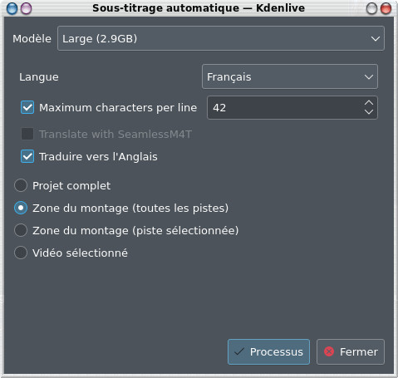Choose Zone du montage (toutes les pistes)
The width and height of the screenshot is (398, 378).
21,208
